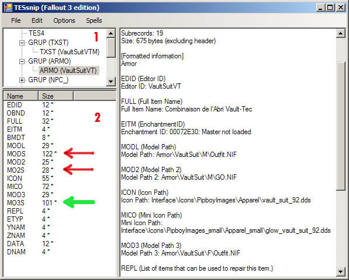Viewport: 349px width, 280px height.
Task: Click the details pane scrollbar thumb
Action: 341,126
